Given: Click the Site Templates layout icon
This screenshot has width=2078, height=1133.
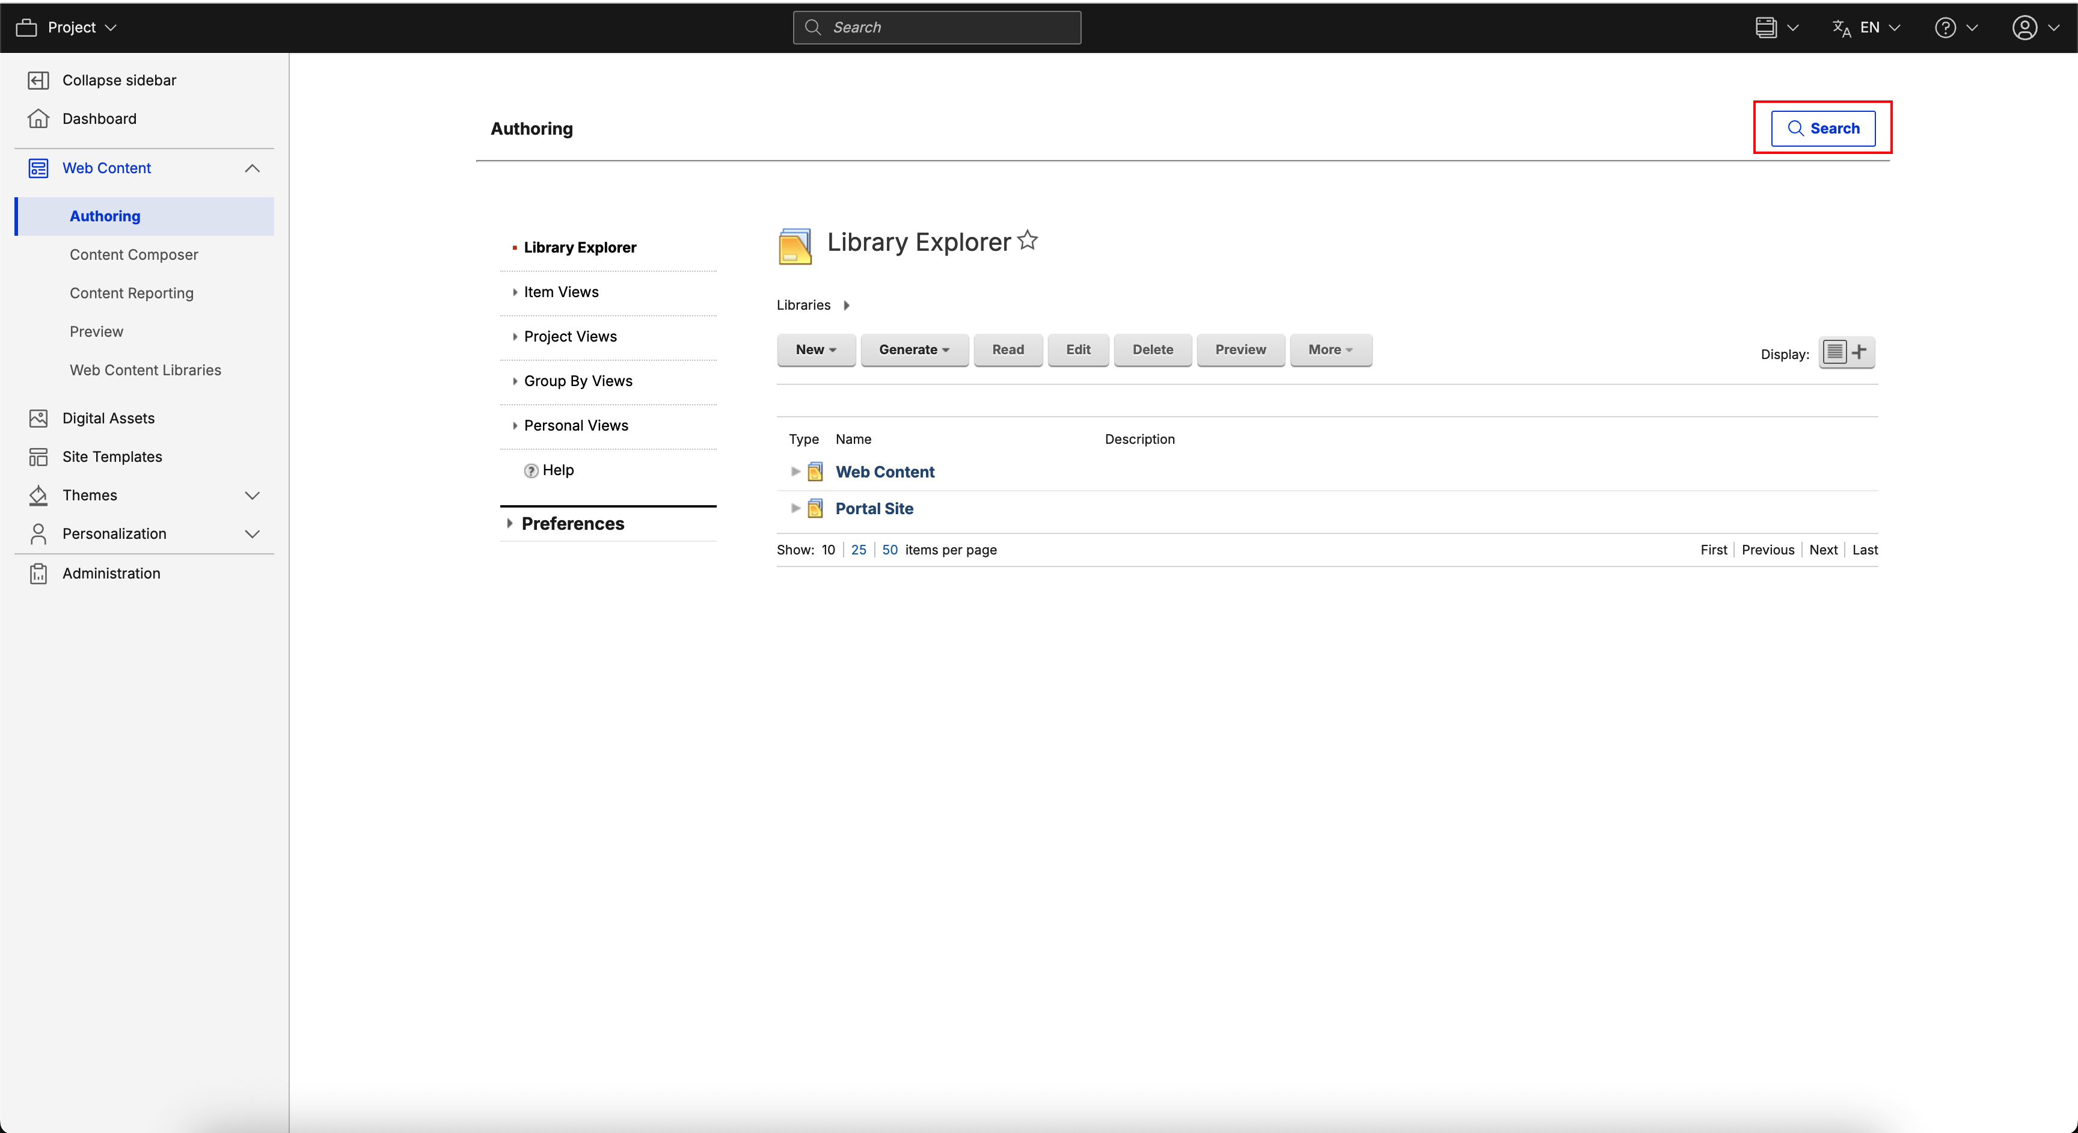Looking at the screenshot, I should [38, 457].
